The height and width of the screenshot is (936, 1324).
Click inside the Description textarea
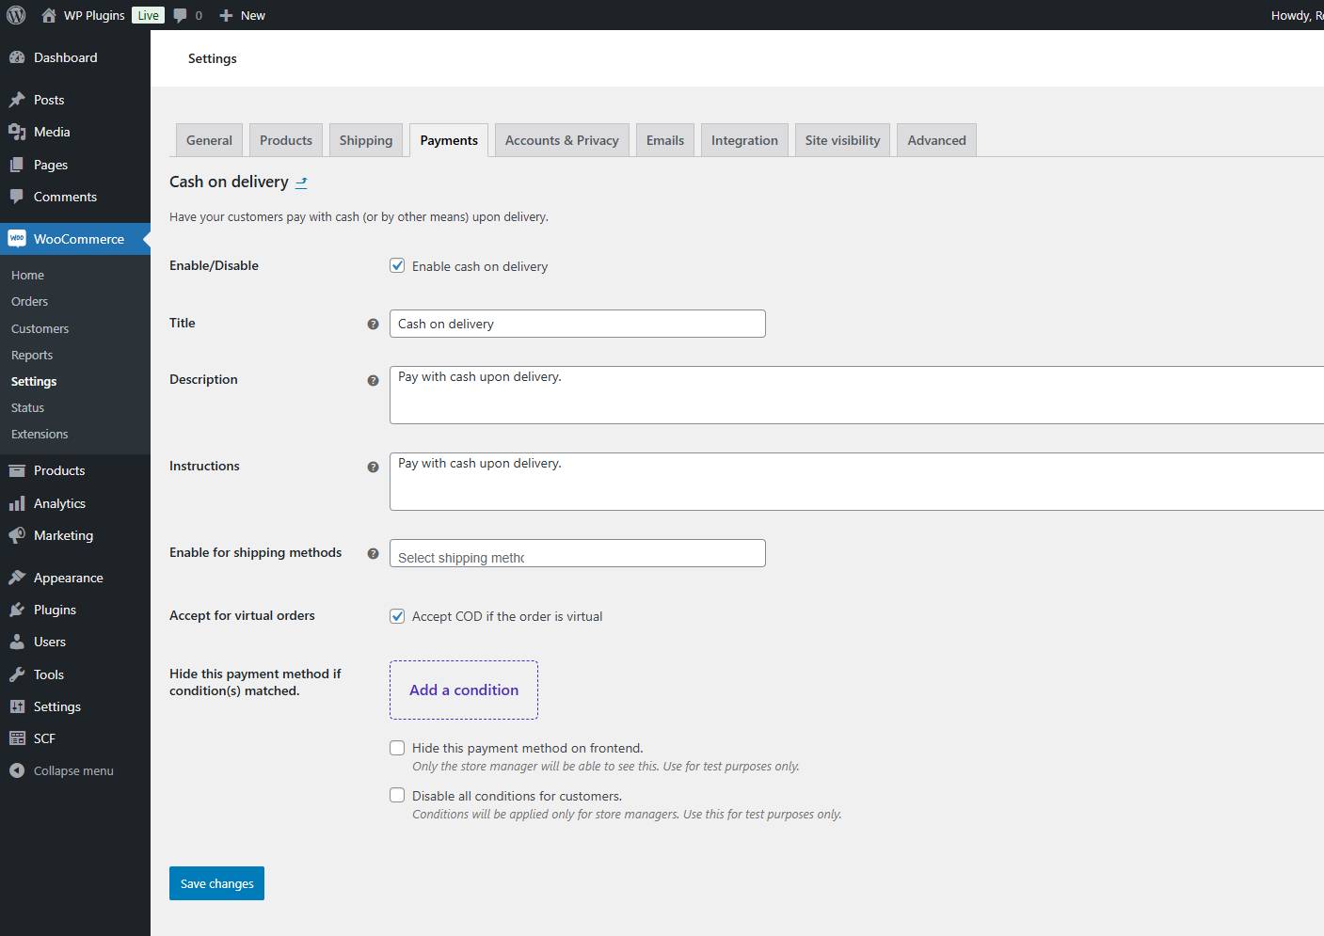click(x=856, y=395)
